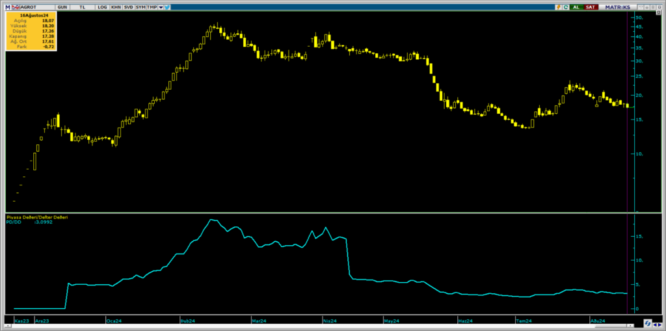The height and width of the screenshot is (331, 666).
Task: Toggle the TMP button
Action: point(152,7)
